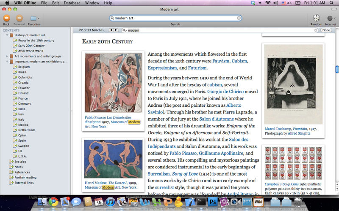Open the References section
The width and height of the screenshot is (339, 211).
tap(22, 172)
